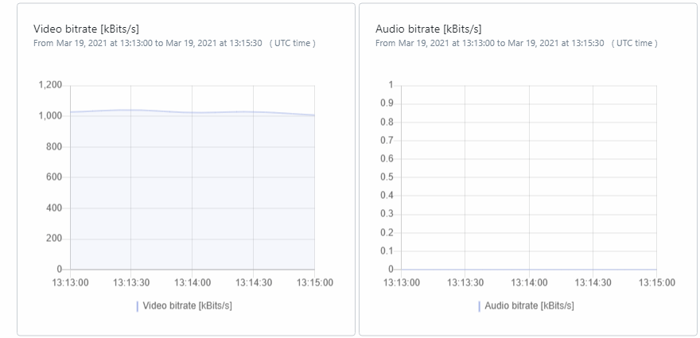Screen dimensions: 700x338
Task: Click the 0.5 y-axis label on audio chart
Action: tap(387, 177)
